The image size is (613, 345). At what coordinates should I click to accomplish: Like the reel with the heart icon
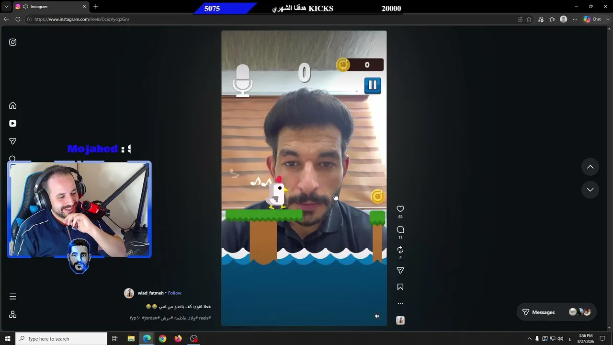click(400, 209)
